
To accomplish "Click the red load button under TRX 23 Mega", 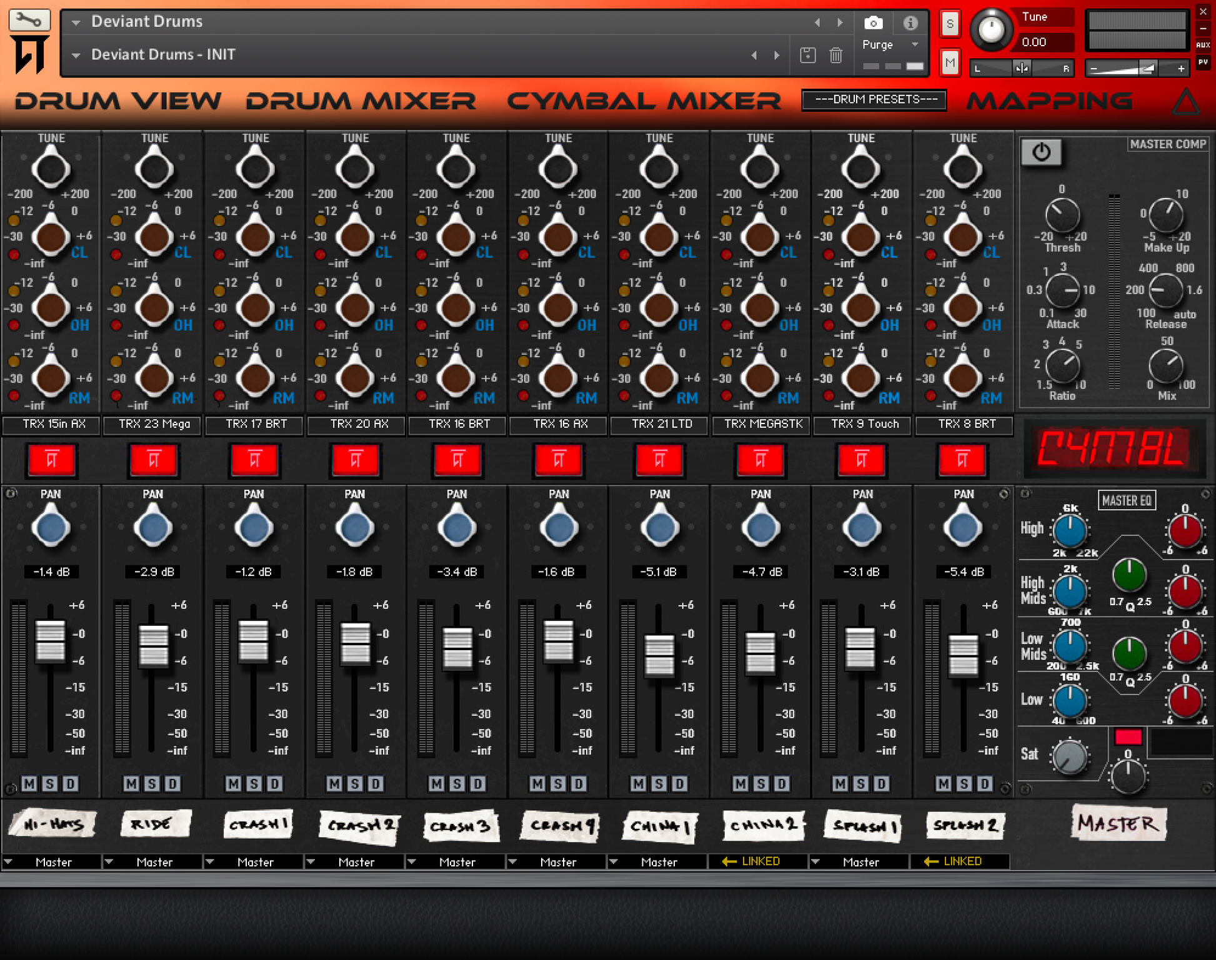I will [153, 460].
